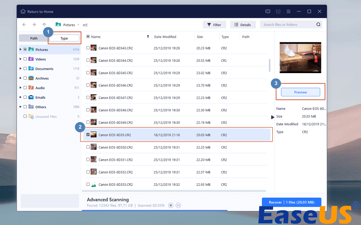This screenshot has width=361, height=225.
Task: Switch to the Type tab
Action: pos(64,38)
